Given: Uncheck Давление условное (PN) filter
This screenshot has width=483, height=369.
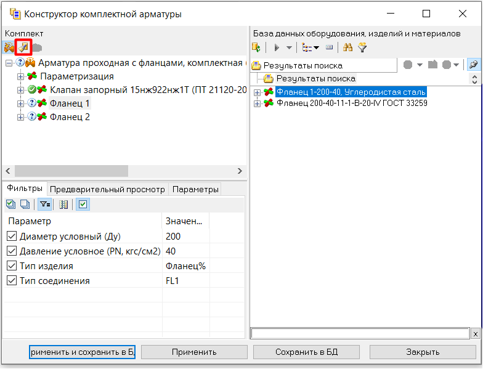Looking at the screenshot, I should 11,251.
